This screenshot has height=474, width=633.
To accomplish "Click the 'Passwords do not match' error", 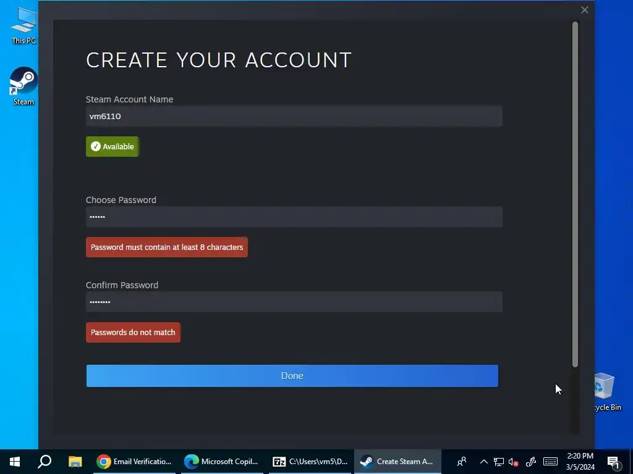I will click(x=134, y=333).
